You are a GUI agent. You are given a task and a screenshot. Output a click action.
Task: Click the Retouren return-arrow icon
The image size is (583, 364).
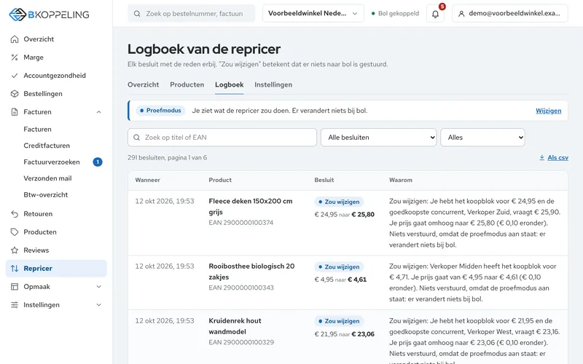point(15,213)
